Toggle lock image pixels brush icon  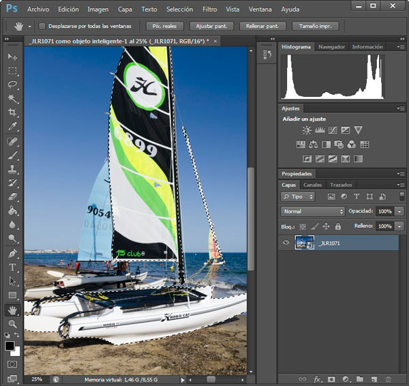pyautogui.click(x=314, y=226)
